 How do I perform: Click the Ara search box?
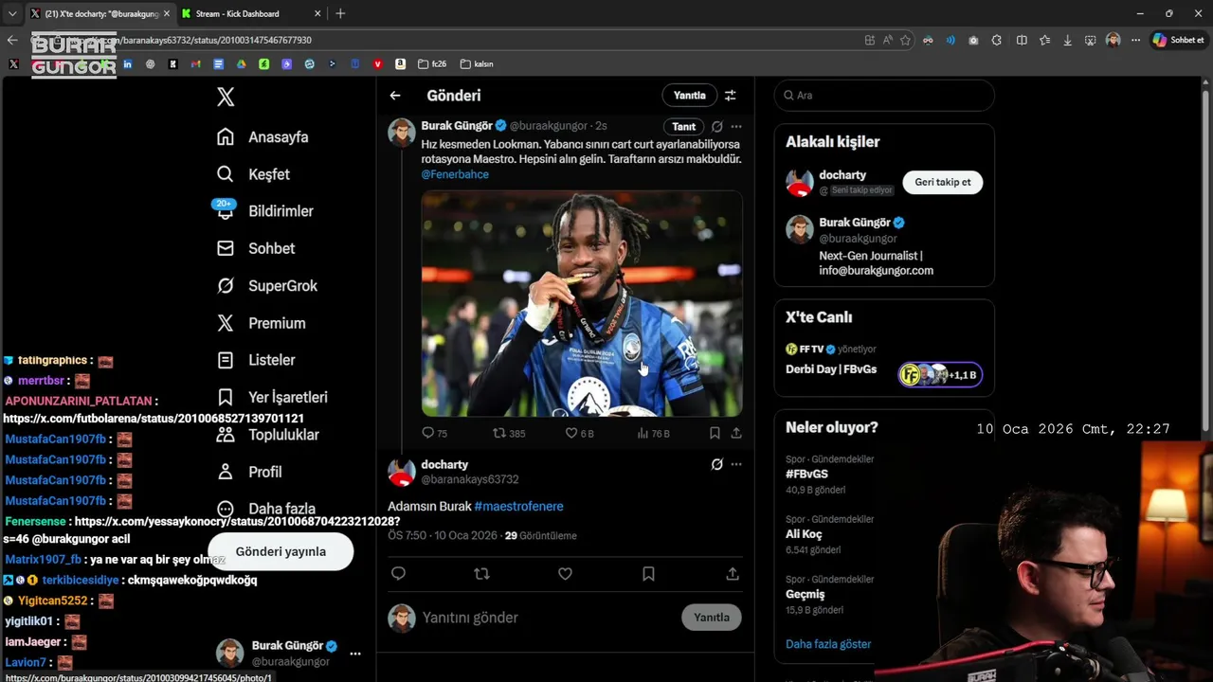point(884,96)
